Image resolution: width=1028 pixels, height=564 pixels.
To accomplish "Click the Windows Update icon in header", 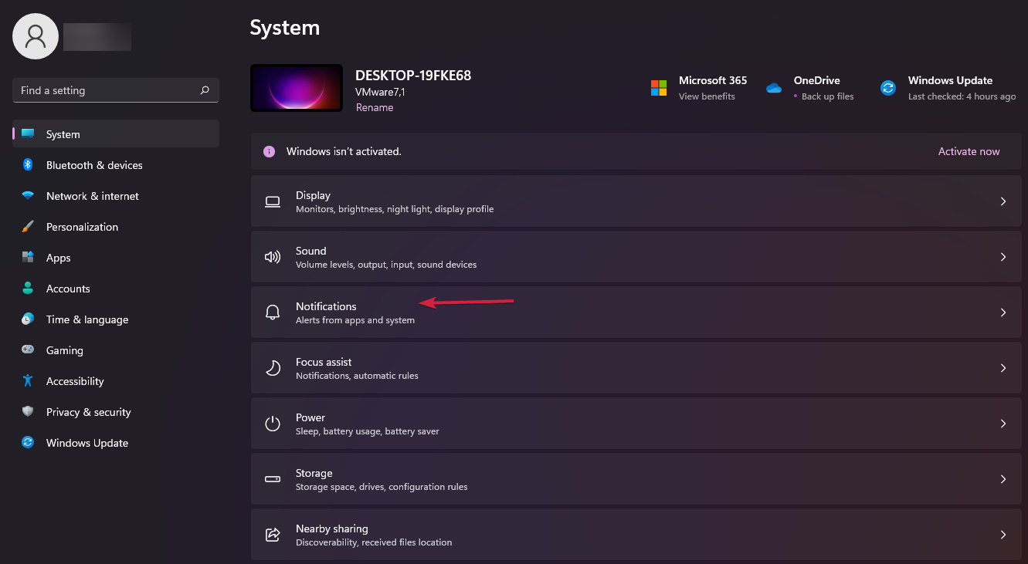I will (888, 88).
